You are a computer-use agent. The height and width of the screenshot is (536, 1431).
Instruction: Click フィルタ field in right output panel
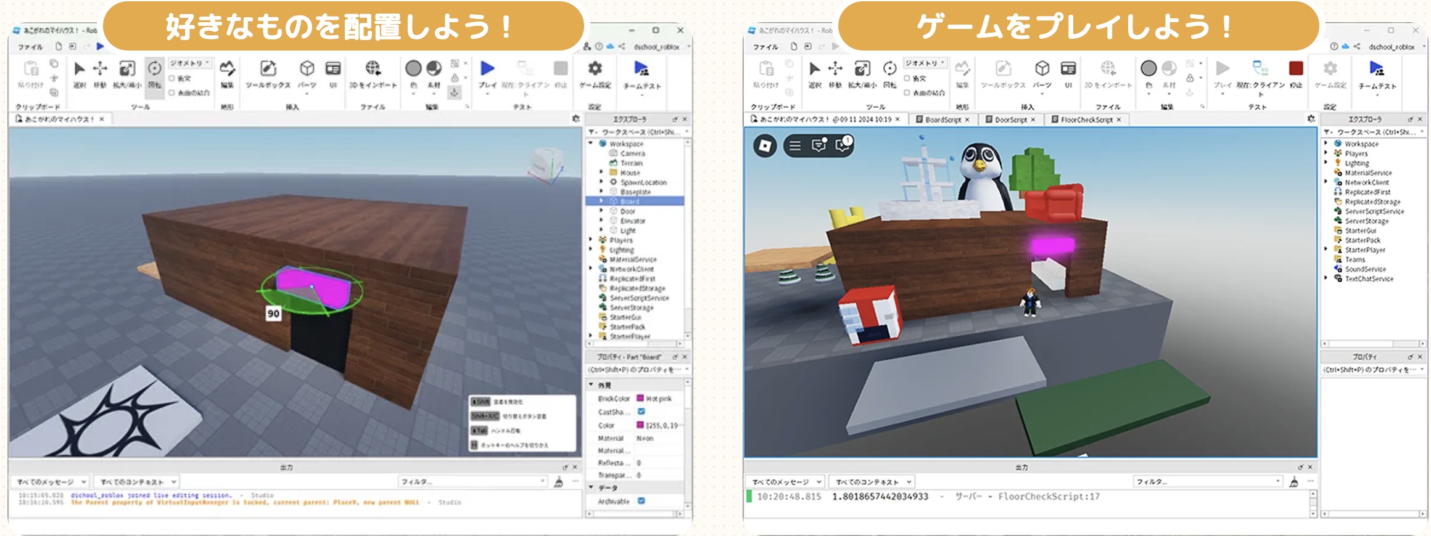[1208, 482]
